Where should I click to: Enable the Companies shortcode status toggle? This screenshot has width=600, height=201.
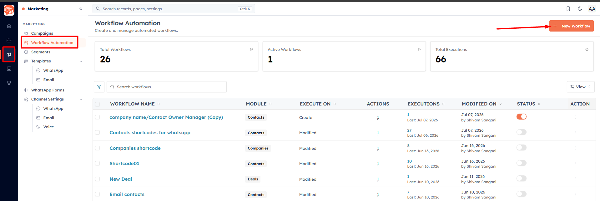tap(522, 147)
